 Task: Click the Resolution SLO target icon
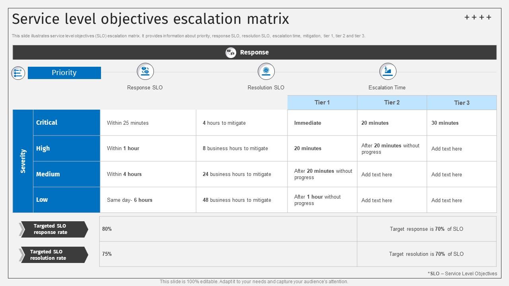tap(266, 71)
